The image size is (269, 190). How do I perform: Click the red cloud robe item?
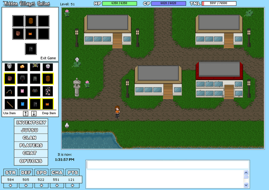pyautogui.click(x=47, y=91)
